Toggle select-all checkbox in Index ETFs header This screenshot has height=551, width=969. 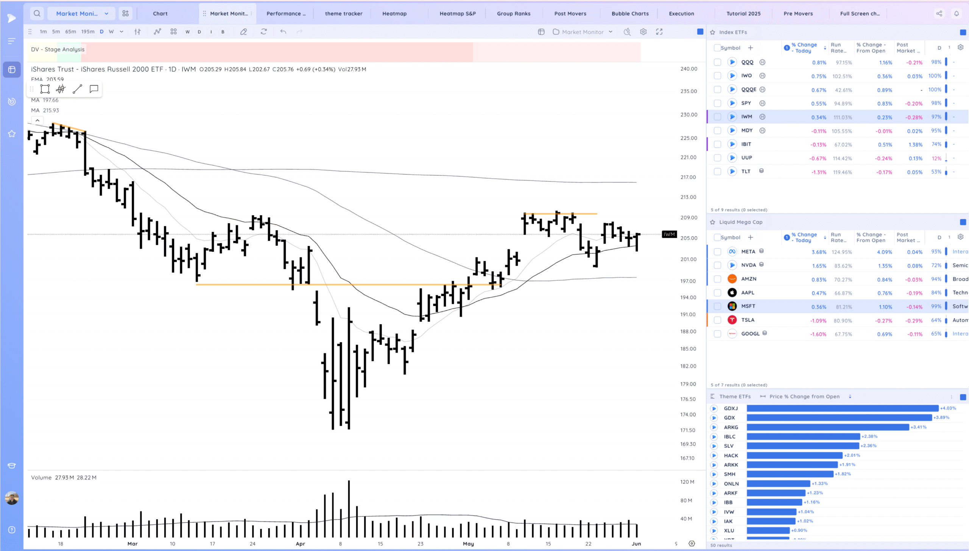pos(717,48)
